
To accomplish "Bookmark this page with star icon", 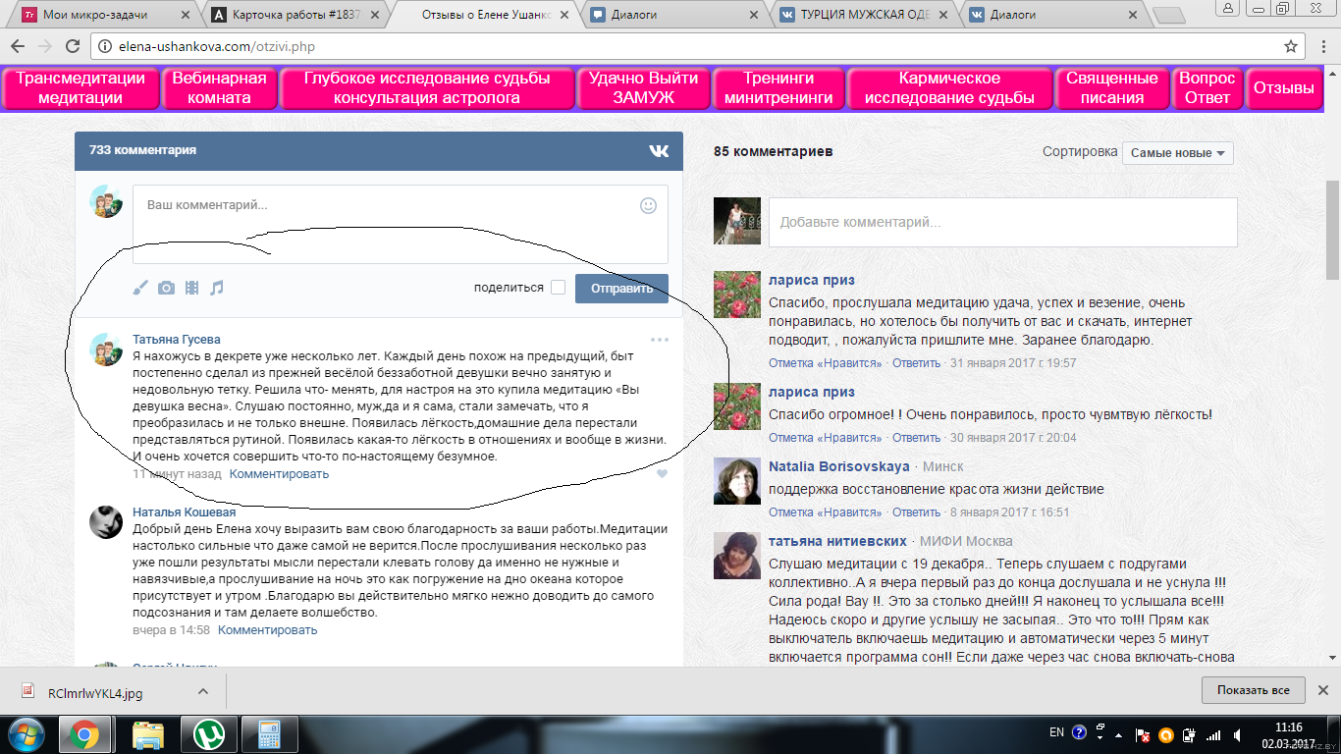I will coord(1291,46).
